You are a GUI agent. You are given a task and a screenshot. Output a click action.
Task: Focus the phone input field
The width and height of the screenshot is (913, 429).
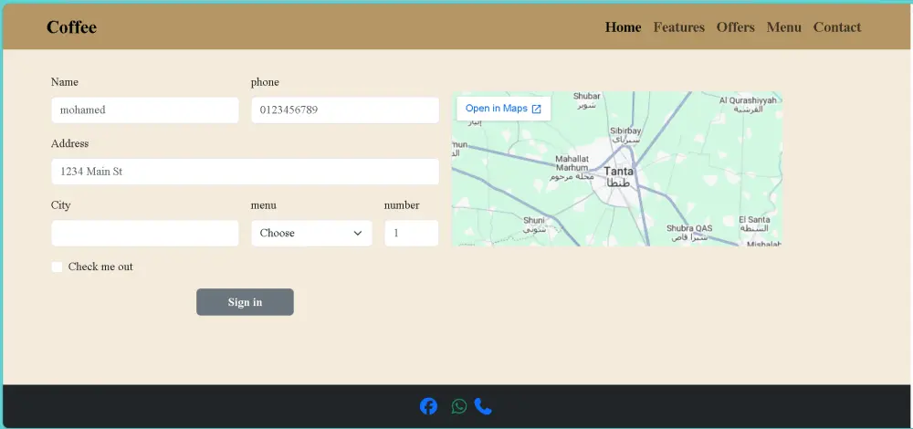[345, 110]
